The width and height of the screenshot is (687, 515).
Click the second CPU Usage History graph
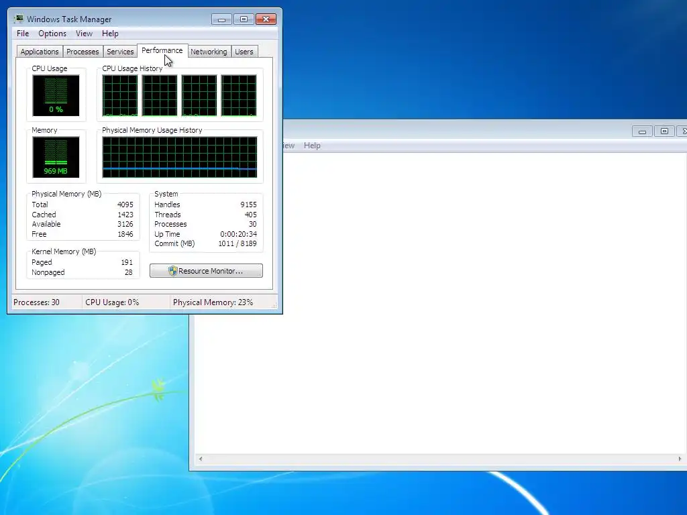(x=160, y=95)
